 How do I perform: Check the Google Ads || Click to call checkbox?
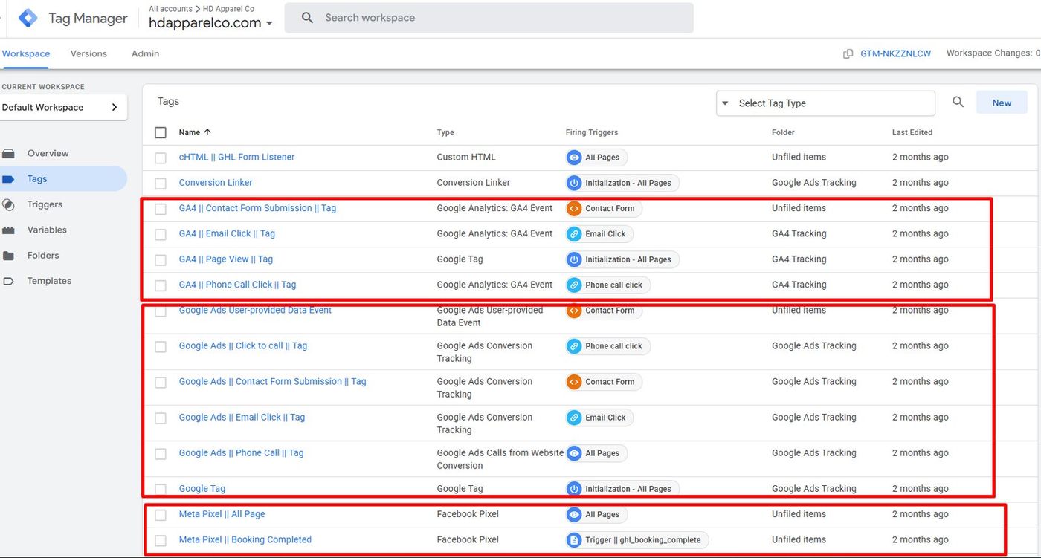tap(161, 347)
